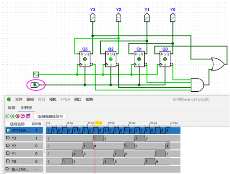
Task: Click the pin icon beside 输入(160... signal
Action: pos(8,169)
